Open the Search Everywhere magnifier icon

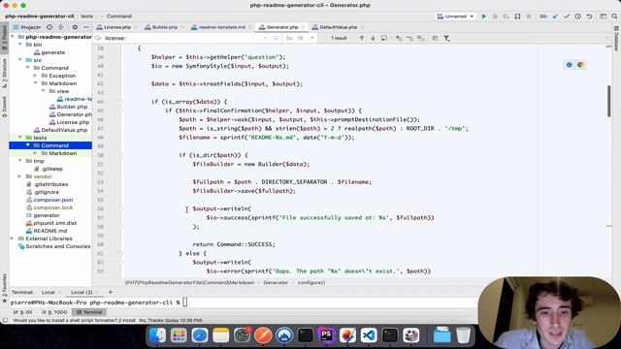pyautogui.click(x=614, y=16)
